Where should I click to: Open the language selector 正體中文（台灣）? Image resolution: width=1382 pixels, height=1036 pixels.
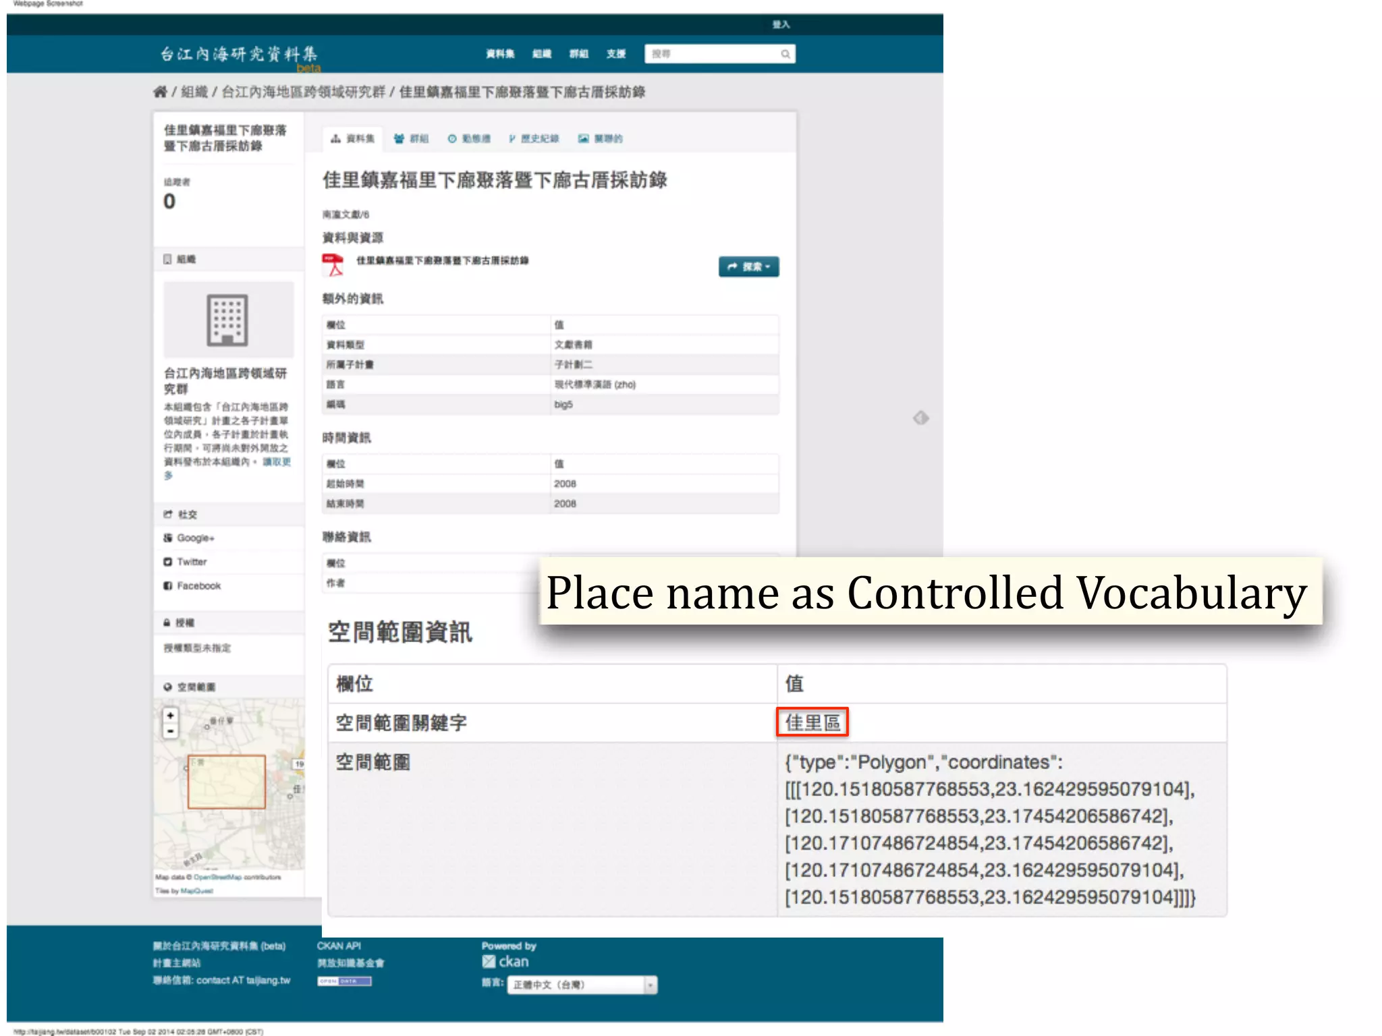coord(582,985)
